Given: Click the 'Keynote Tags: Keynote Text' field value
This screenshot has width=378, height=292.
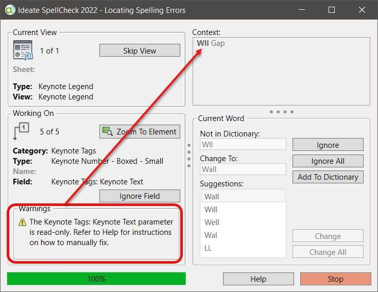Looking at the screenshot, I should [x=97, y=182].
